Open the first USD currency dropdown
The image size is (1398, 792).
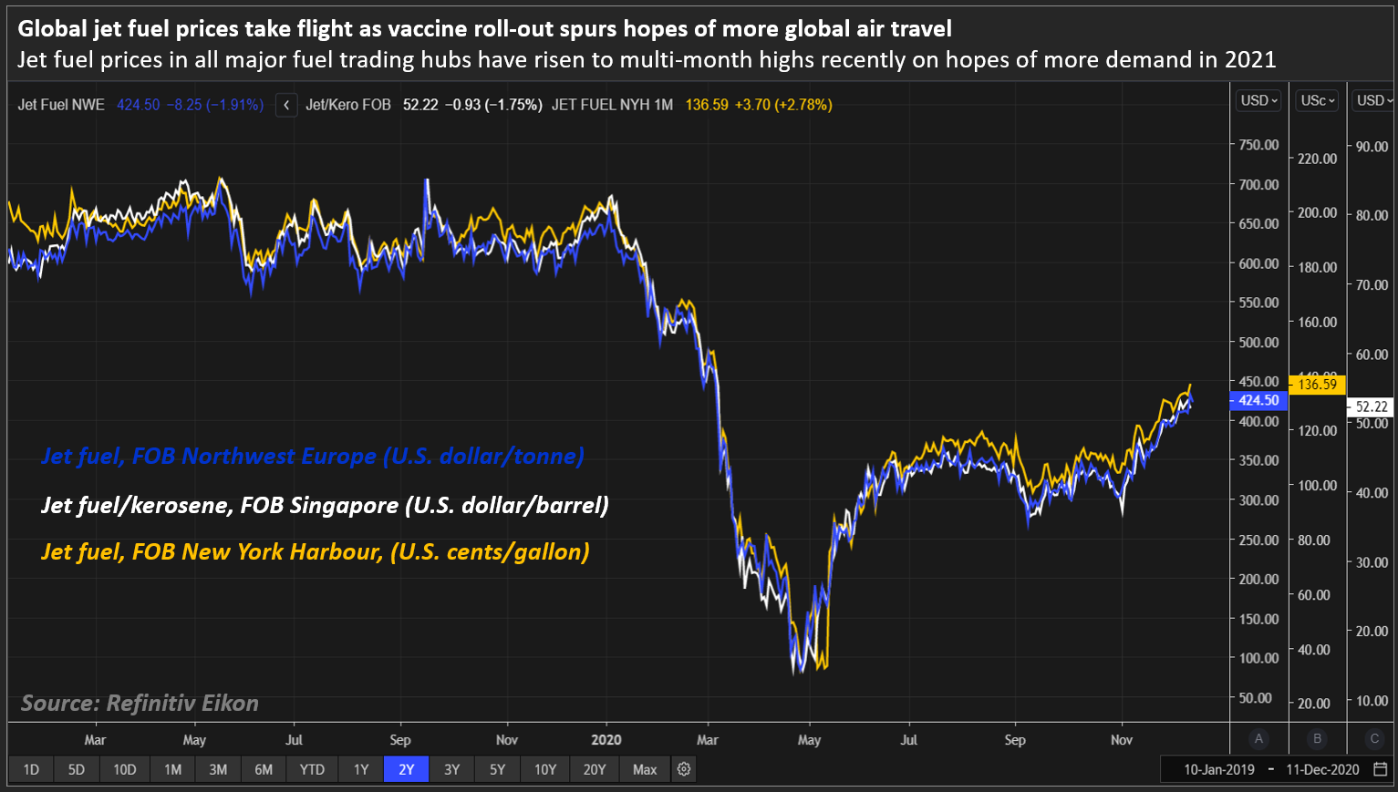click(x=1259, y=100)
